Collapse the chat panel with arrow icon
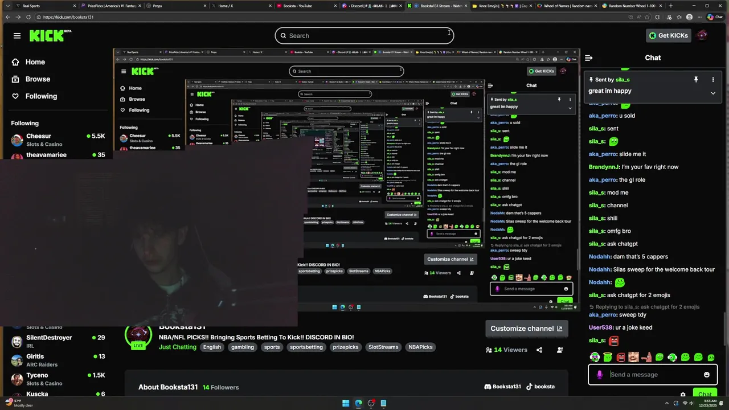The width and height of the screenshot is (729, 410). coord(589,58)
